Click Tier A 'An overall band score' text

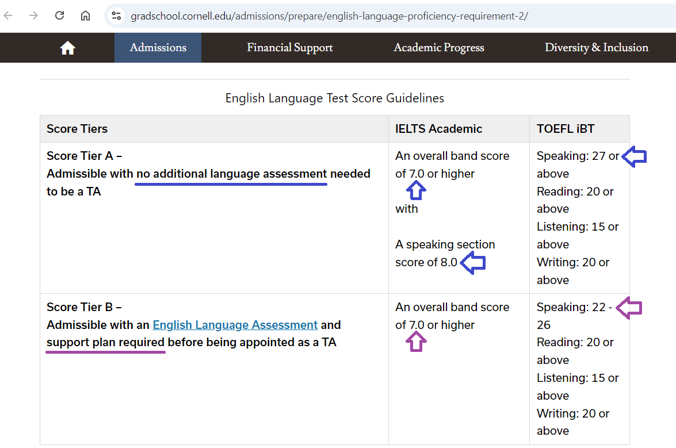pyautogui.click(x=452, y=156)
